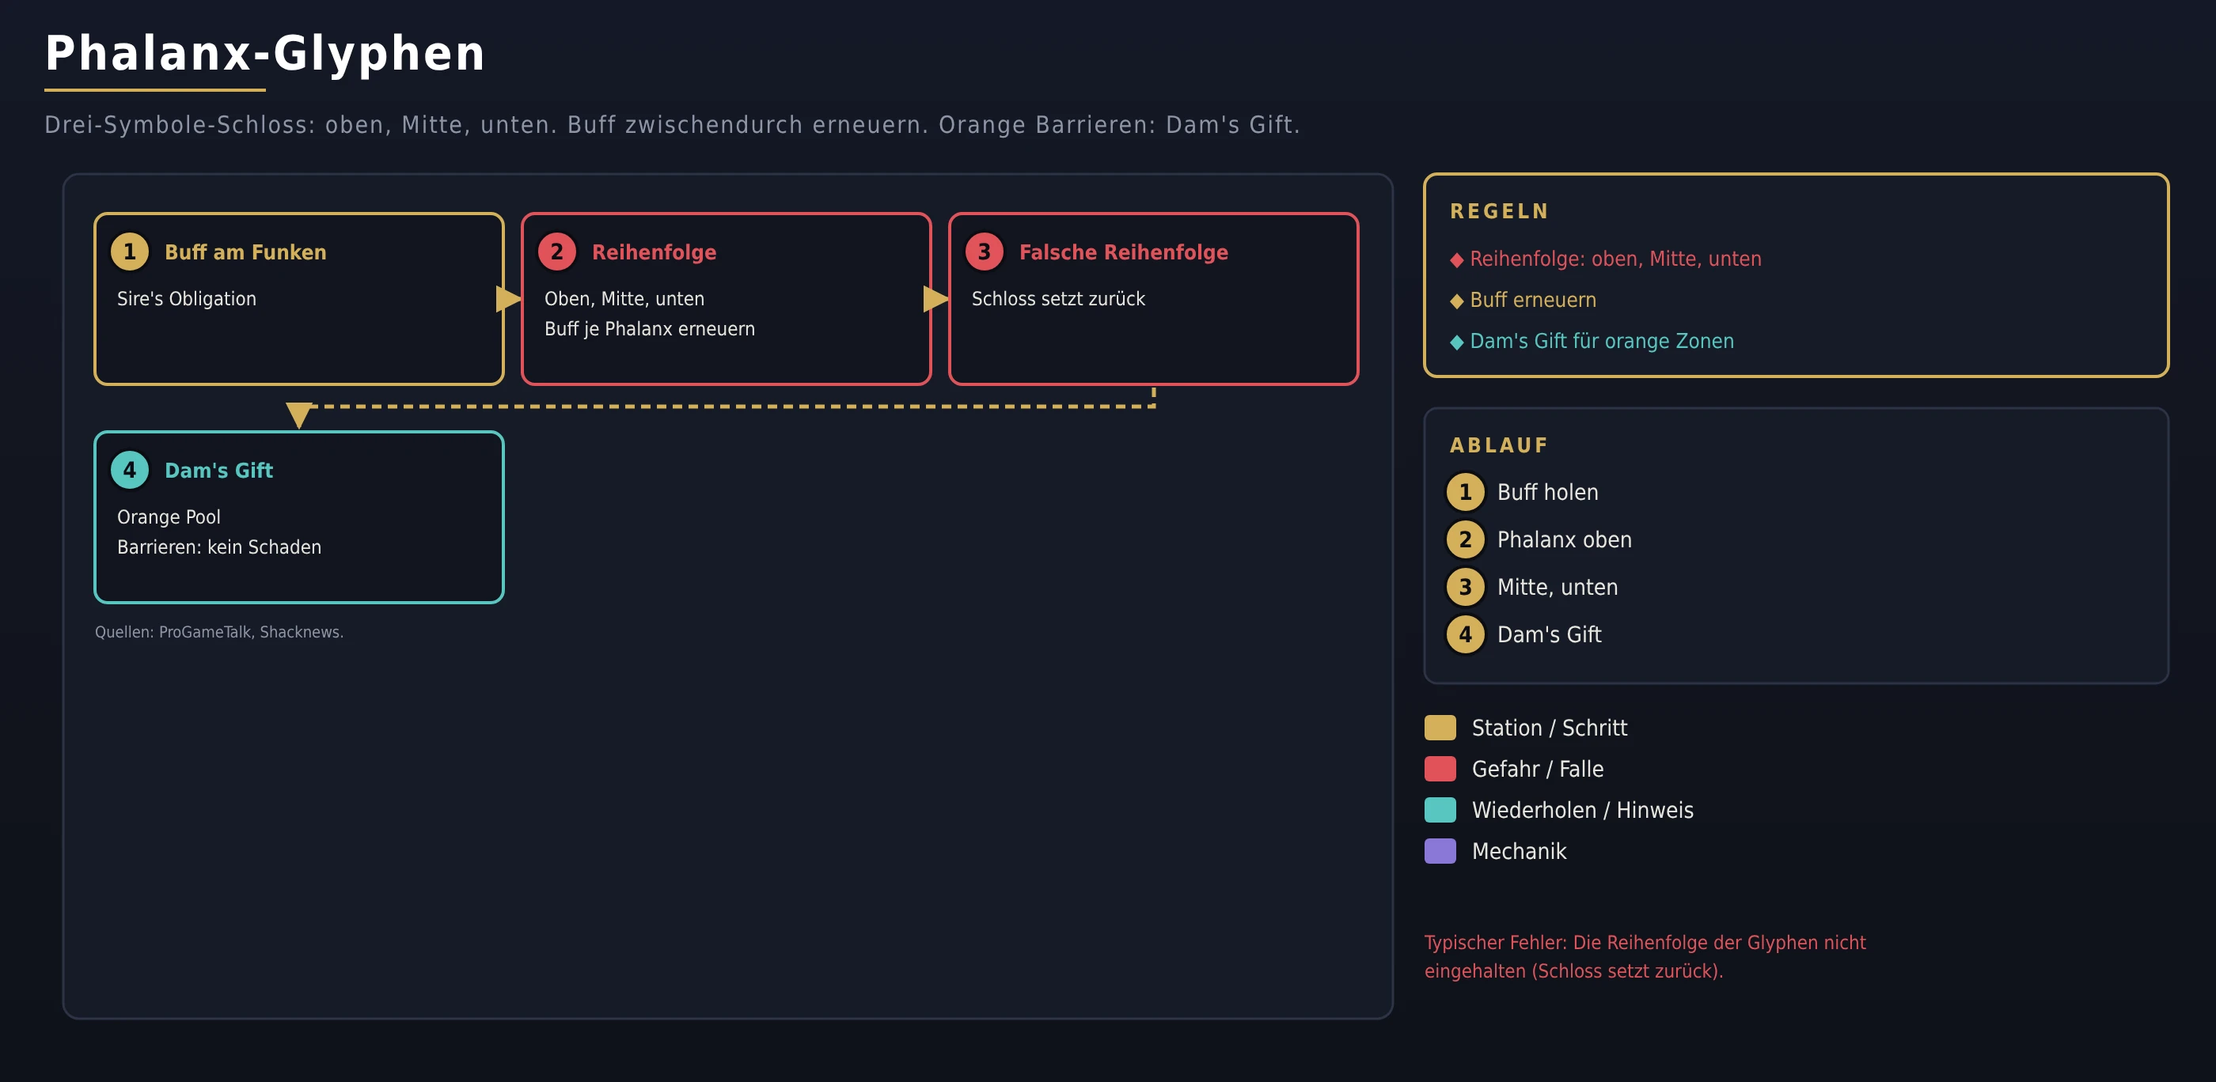Click the 'Buff erneuern' rule text
2216x1082 pixels.
[1533, 300]
